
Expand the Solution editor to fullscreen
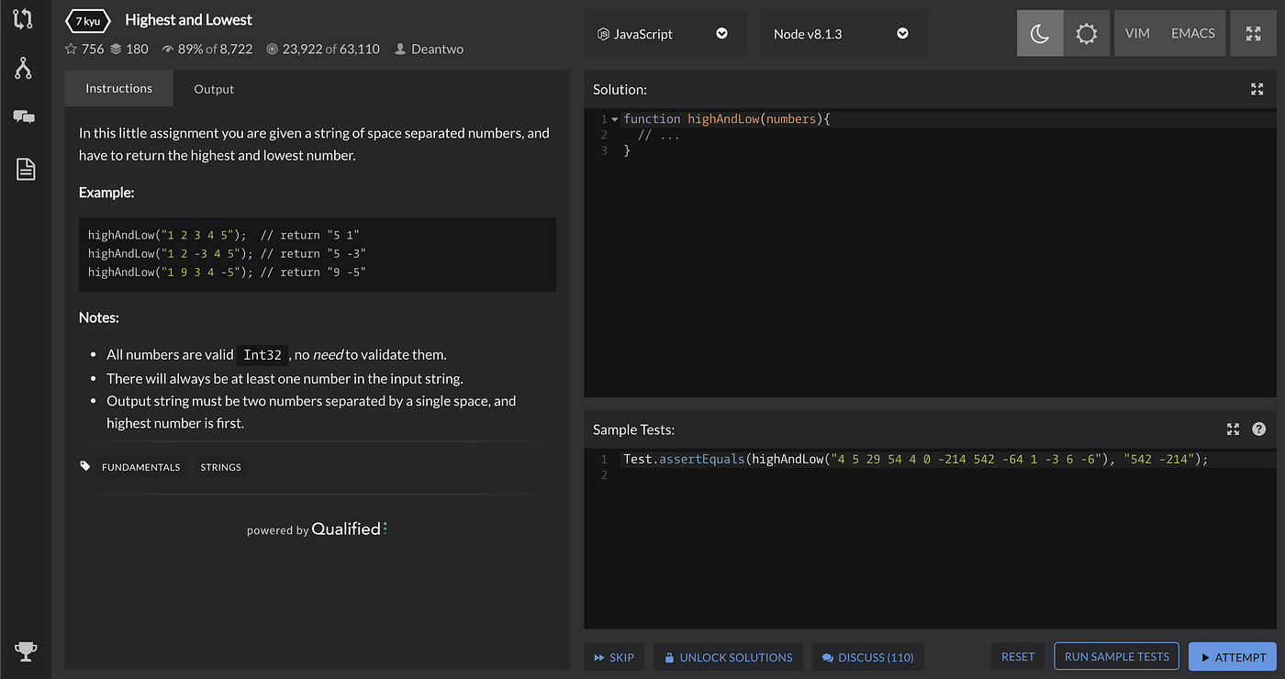tap(1257, 89)
